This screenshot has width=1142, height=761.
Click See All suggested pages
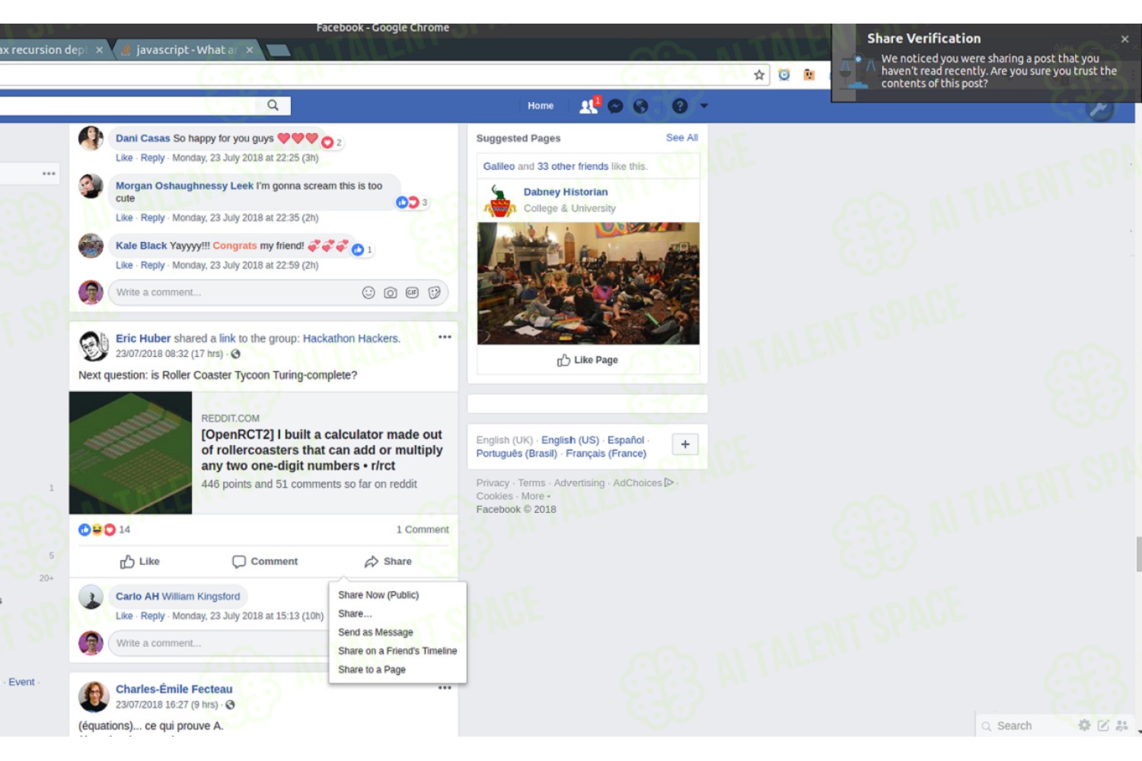click(x=681, y=138)
